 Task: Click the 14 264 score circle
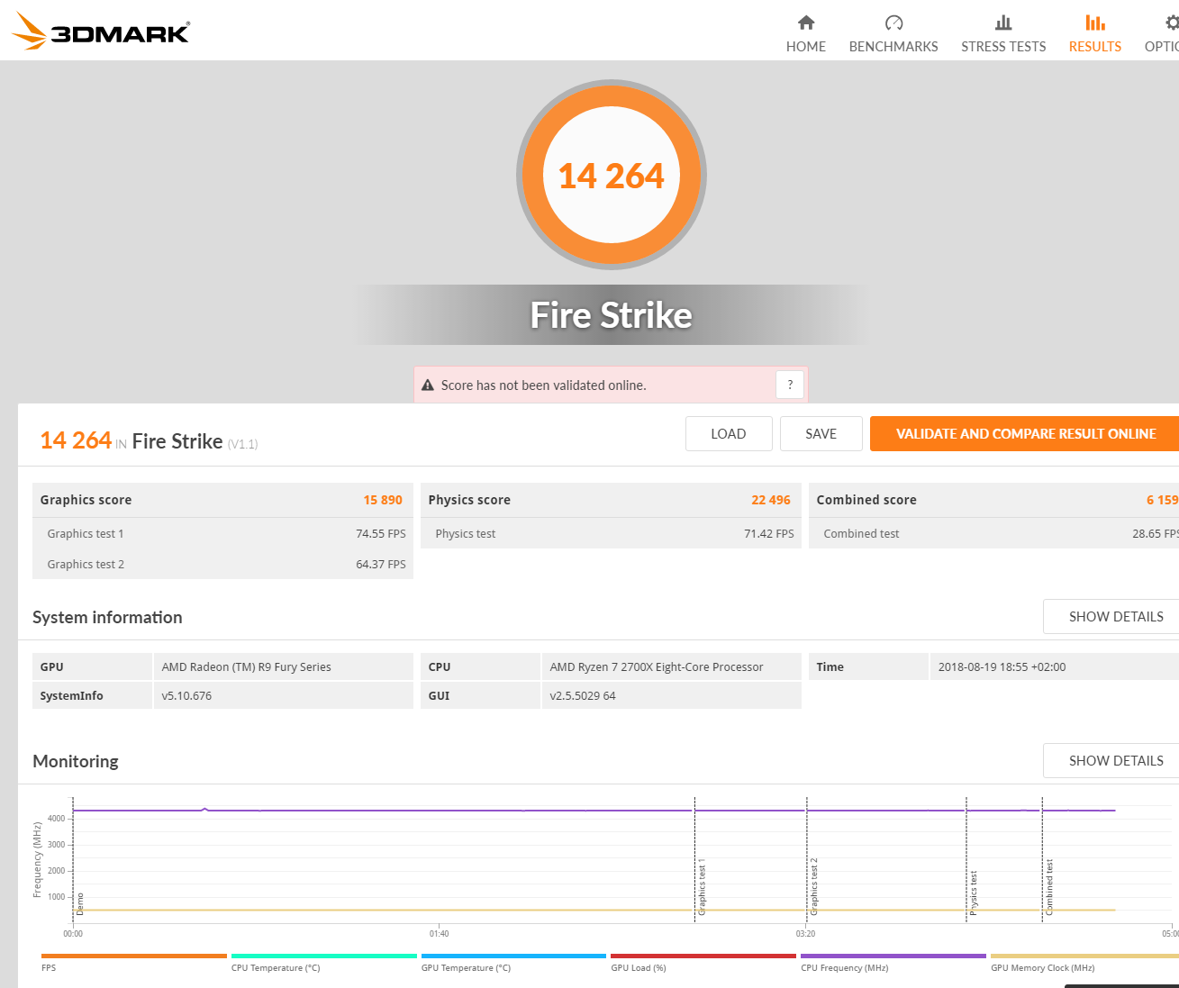612,175
